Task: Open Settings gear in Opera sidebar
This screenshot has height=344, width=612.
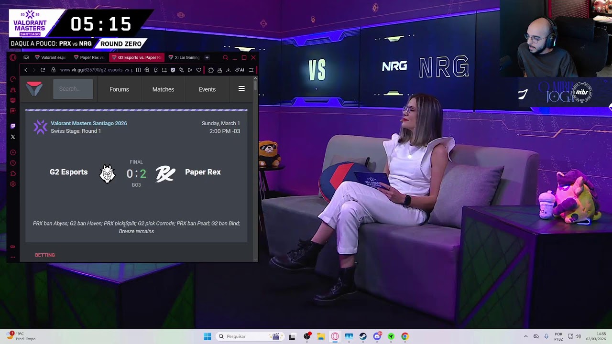Action: [13, 184]
